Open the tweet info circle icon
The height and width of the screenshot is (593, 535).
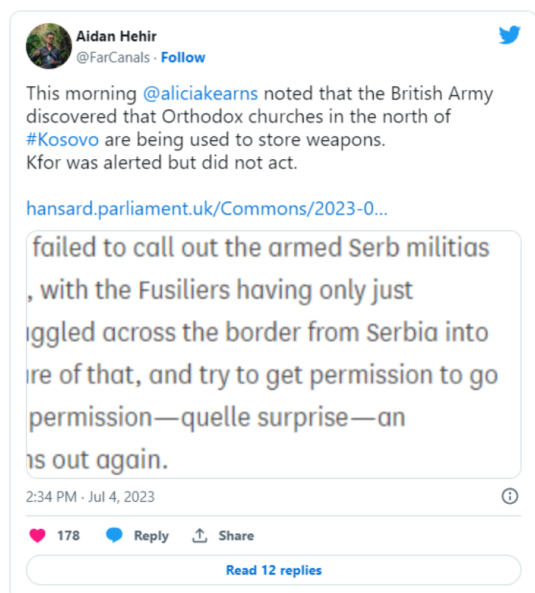509,496
